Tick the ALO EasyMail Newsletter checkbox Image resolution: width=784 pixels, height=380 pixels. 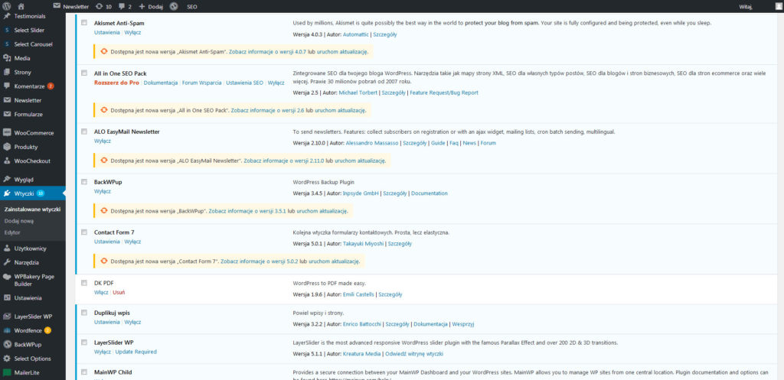tap(84, 131)
